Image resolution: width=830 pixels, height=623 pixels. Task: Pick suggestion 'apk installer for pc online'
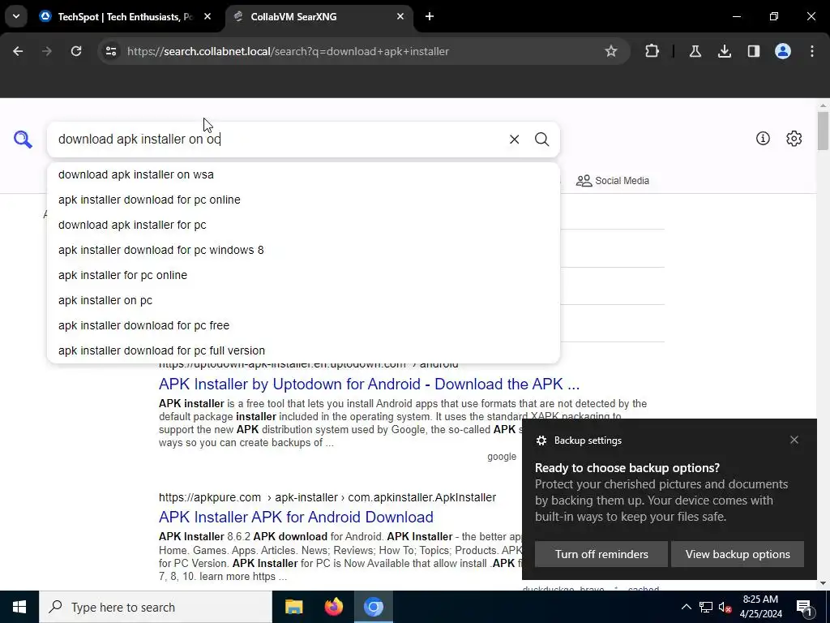(x=303, y=275)
